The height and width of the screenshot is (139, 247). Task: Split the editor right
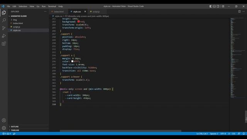(239, 12)
